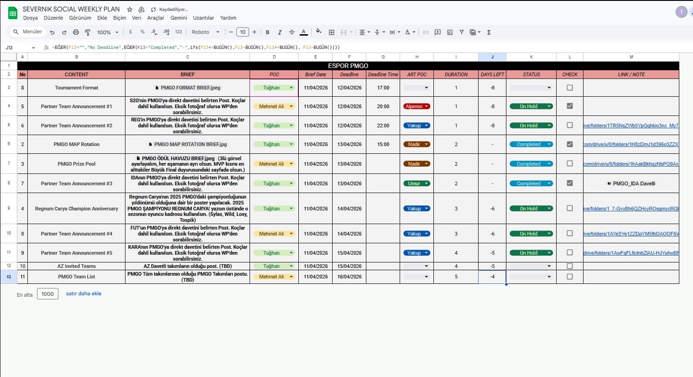Print the spreadsheet
Screen dimensions: 693x377
76,32
